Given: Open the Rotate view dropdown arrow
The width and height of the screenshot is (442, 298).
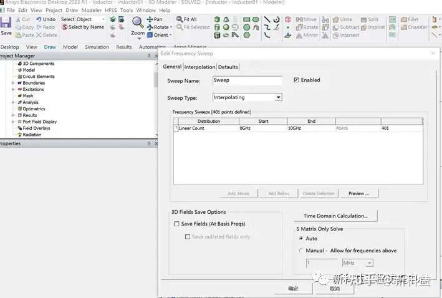Looking at the screenshot, I should tap(171, 27).
